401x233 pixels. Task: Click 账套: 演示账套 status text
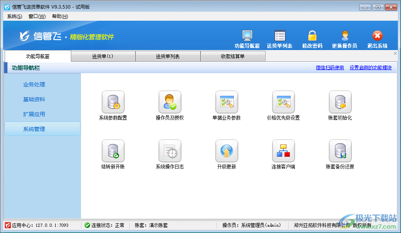pyautogui.click(x=152, y=225)
